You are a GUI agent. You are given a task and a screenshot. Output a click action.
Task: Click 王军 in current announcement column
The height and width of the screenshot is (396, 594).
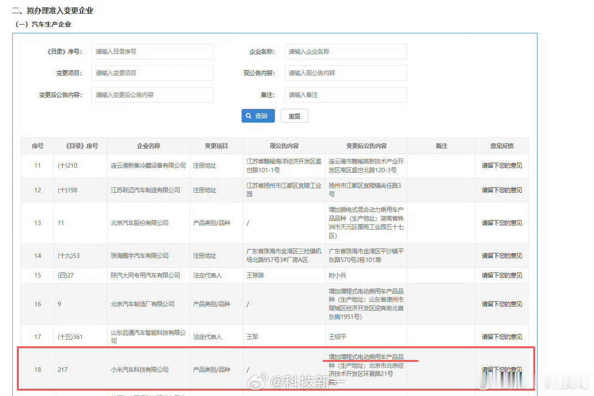coord(253,337)
